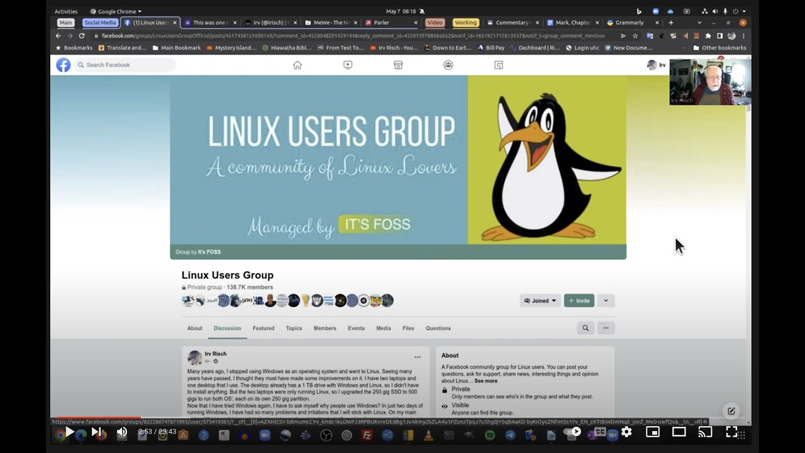Collapse the Social Media tab group

(x=100, y=23)
